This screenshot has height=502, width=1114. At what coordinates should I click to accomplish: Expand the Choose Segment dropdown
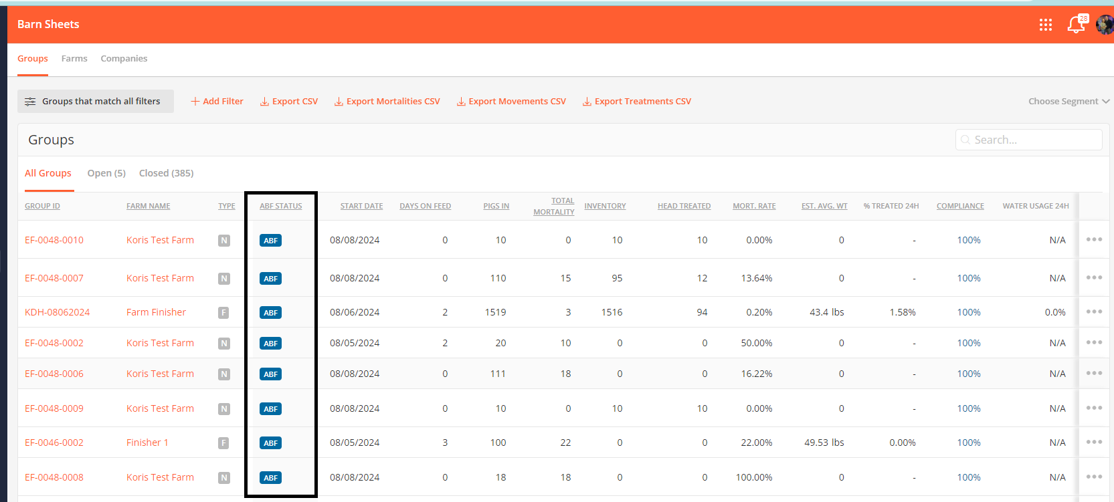pyautogui.click(x=1069, y=102)
